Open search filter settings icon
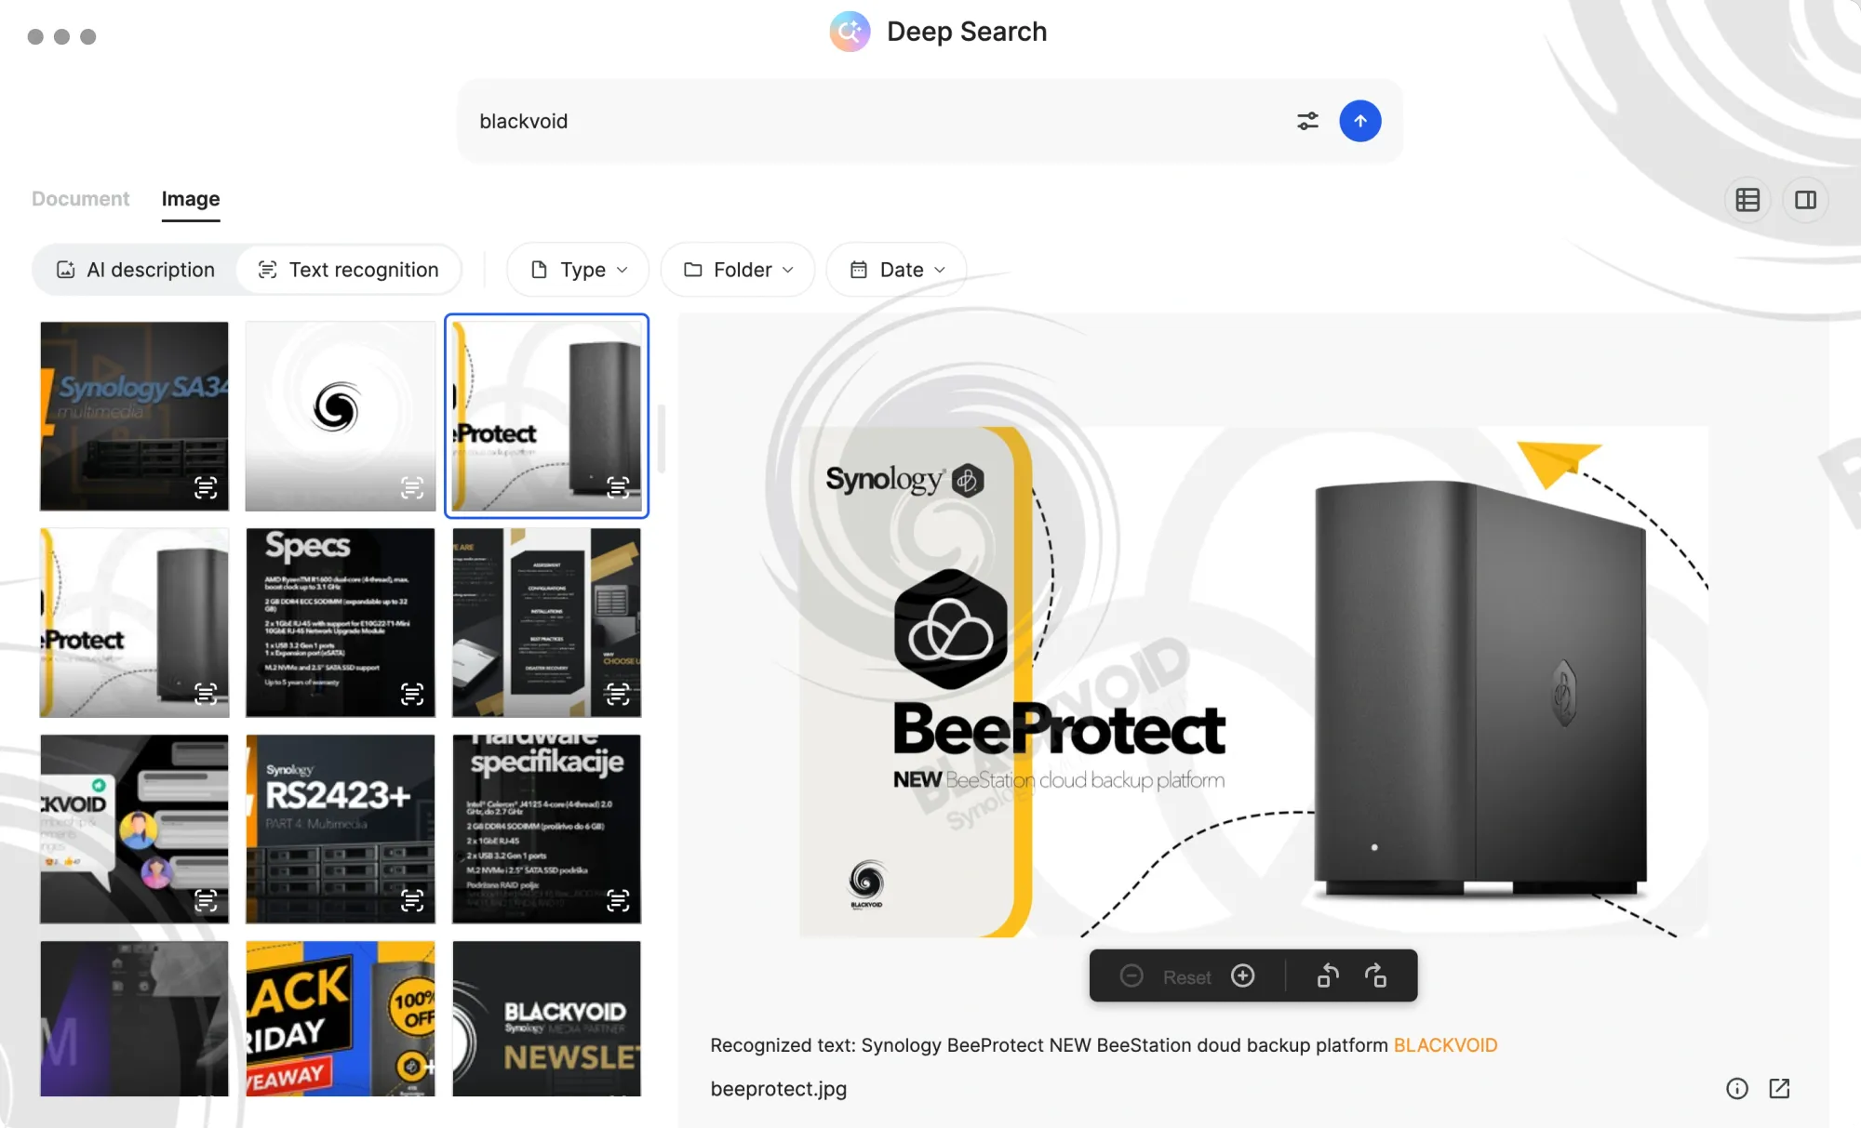The image size is (1861, 1128). [1307, 121]
